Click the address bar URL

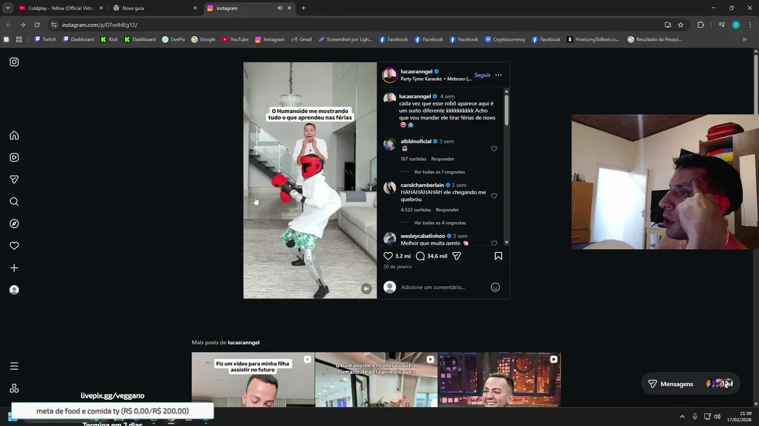(x=100, y=25)
